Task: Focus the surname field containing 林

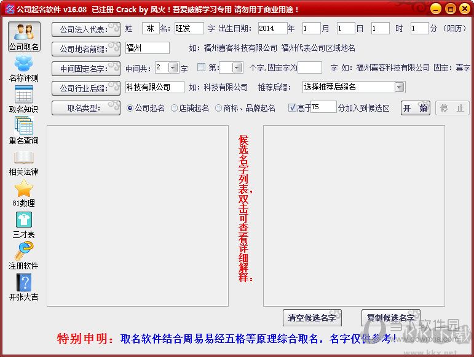Action: point(151,28)
